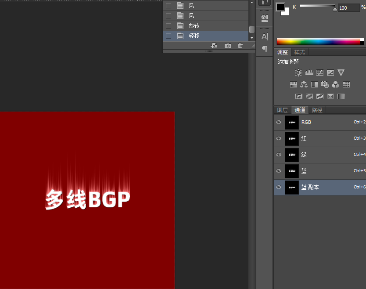Viewport: 366px width, 289px height.
Task: Add a Selective Color adjustment
Action: (x=330, y=97)
